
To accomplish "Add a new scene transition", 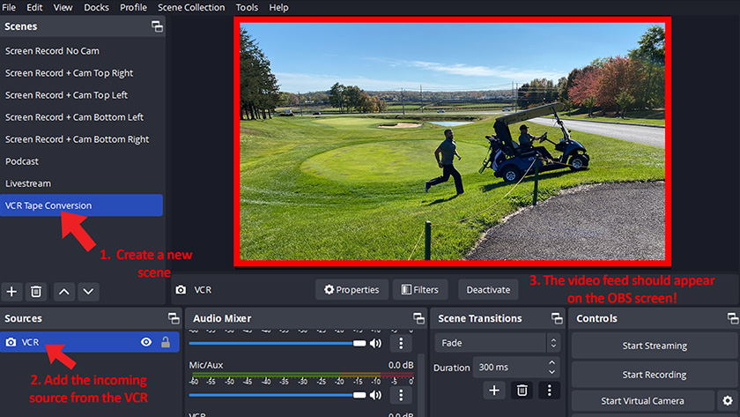I will [494, 390].
